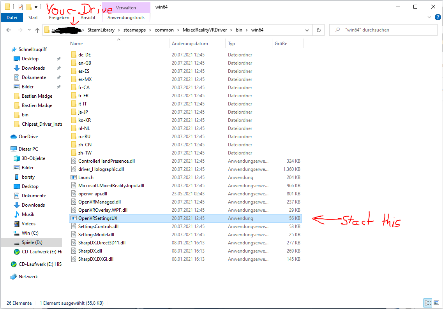Viewport: 443px width, 309px height.
Task: Open pinned Dokumente under Schnellzugriff
Action: 34,77
